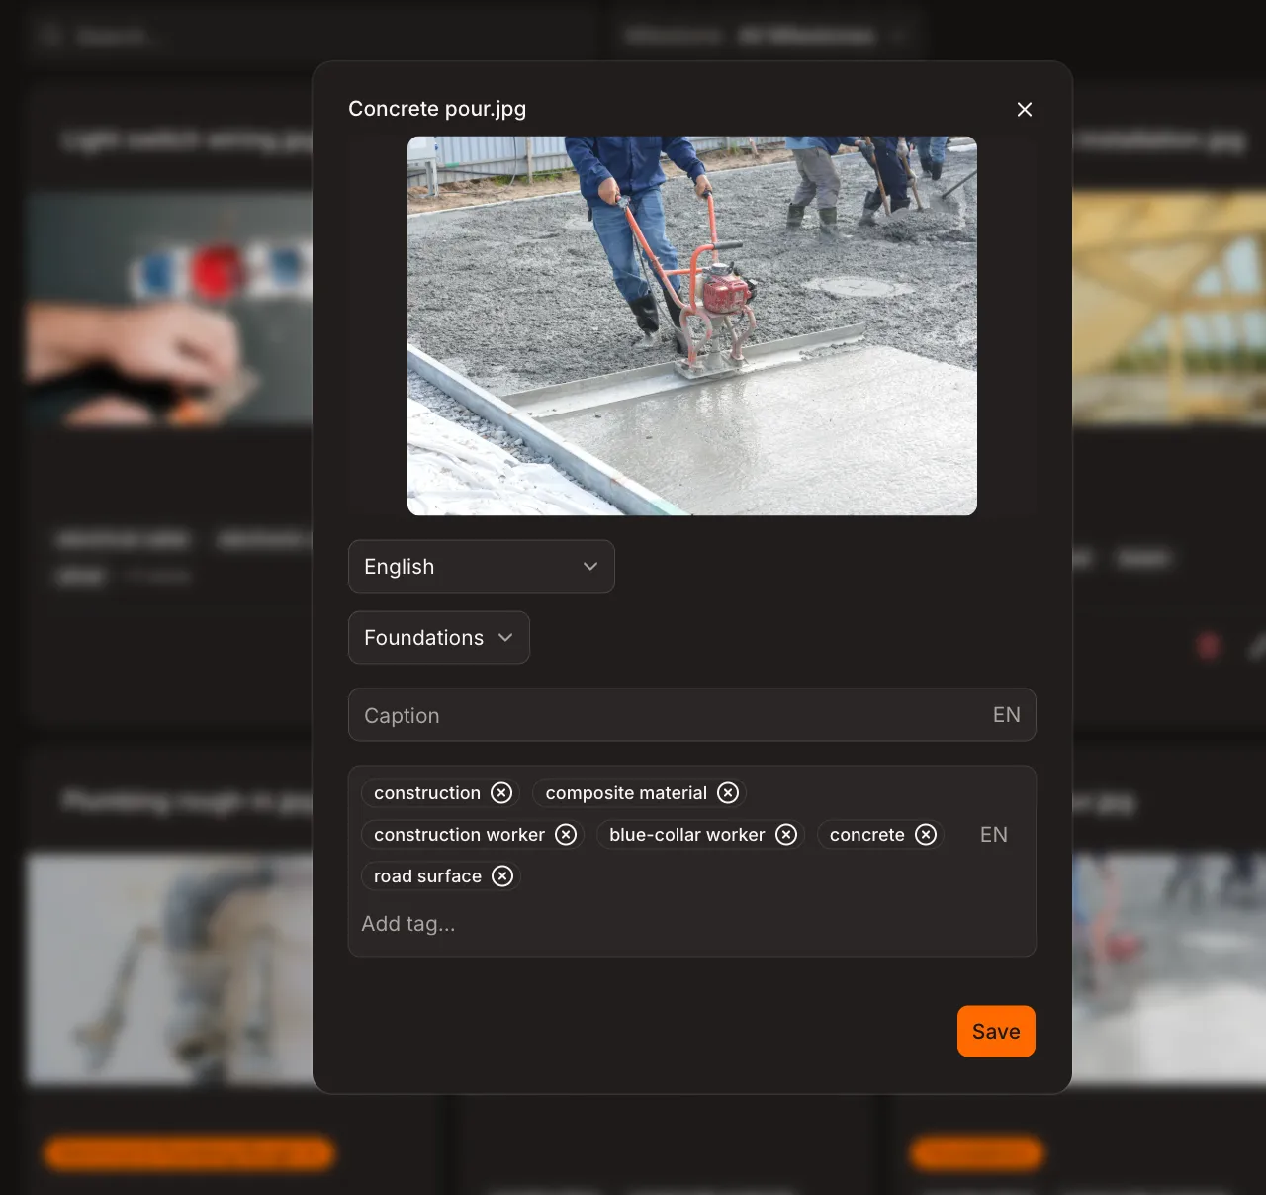Click the background light switch thumbnail

pos(170,309)
